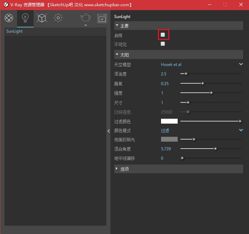Image resolution: width=249 pixels, height=234 pixels.
Task: Click the 尺寸 slider handle
Action: tap(188, 102)
